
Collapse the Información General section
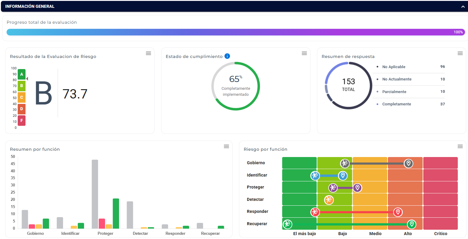pos(463,6)
